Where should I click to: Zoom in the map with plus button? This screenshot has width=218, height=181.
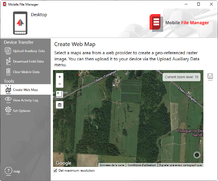pos(60,77)
